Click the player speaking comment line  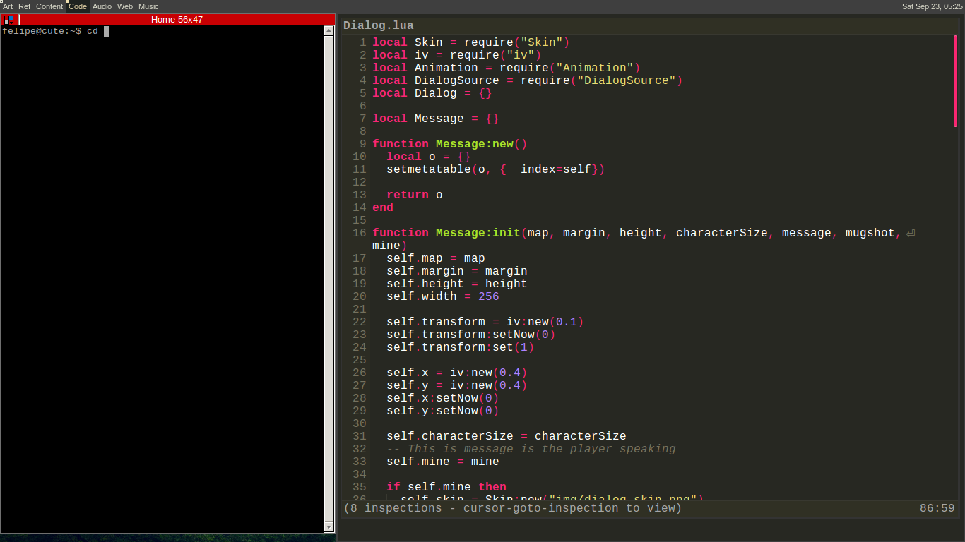(x=531, y=449)
